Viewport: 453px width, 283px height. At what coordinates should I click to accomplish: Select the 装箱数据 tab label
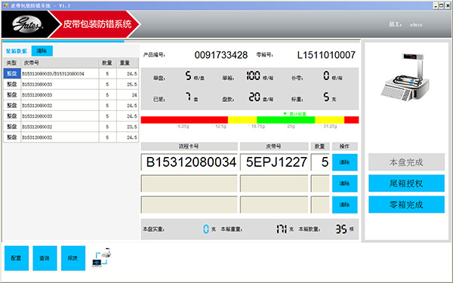(16, 51)
